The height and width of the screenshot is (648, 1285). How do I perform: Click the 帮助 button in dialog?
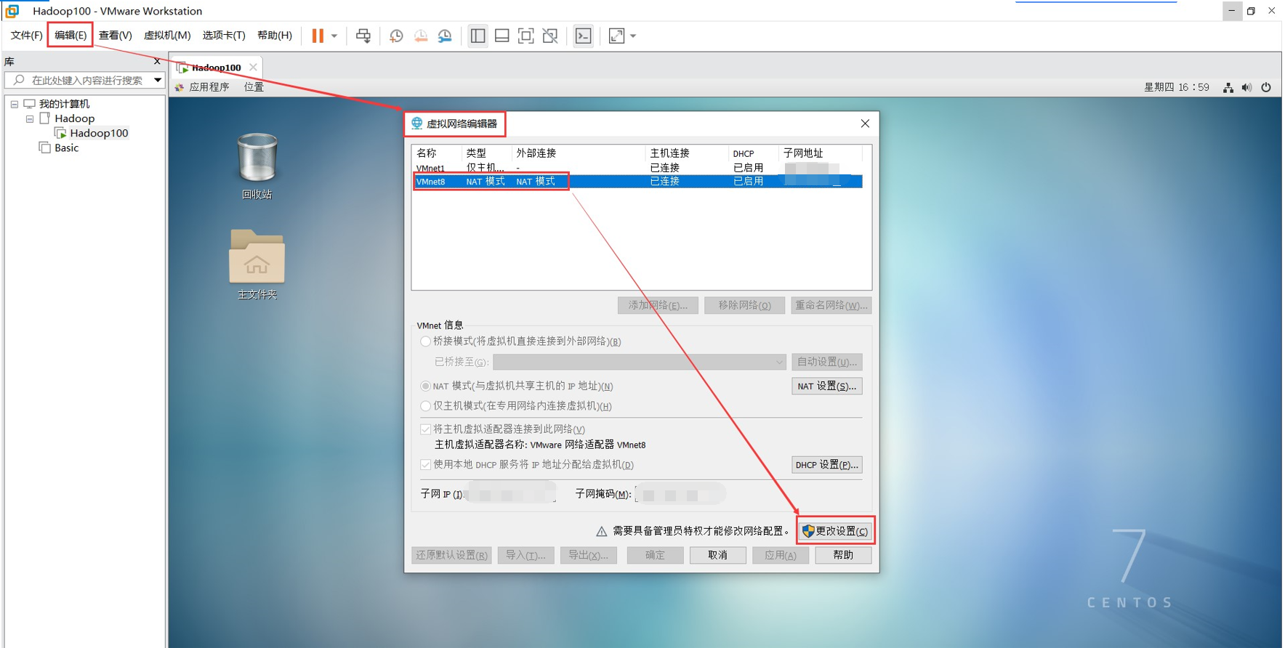pos(843,555)
